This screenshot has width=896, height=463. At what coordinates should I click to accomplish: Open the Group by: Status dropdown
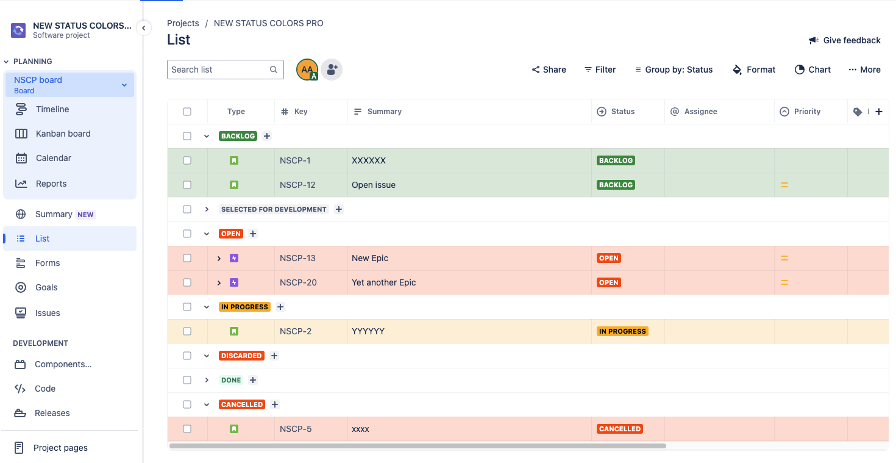pos(674,70)
